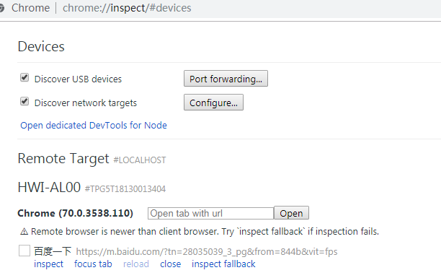
Task: Toggle the Discover network targets checkbox
Action: point(24,101)
